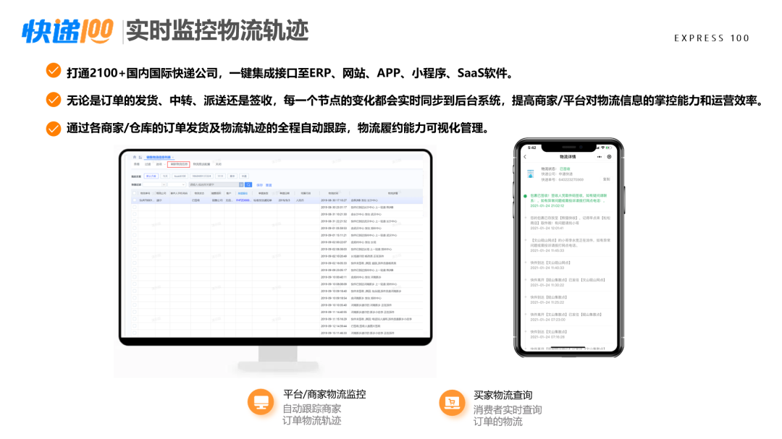782x439 pixels.
Task: Click 关闭 in the desktop toolbar
Action: pos(219,164)
